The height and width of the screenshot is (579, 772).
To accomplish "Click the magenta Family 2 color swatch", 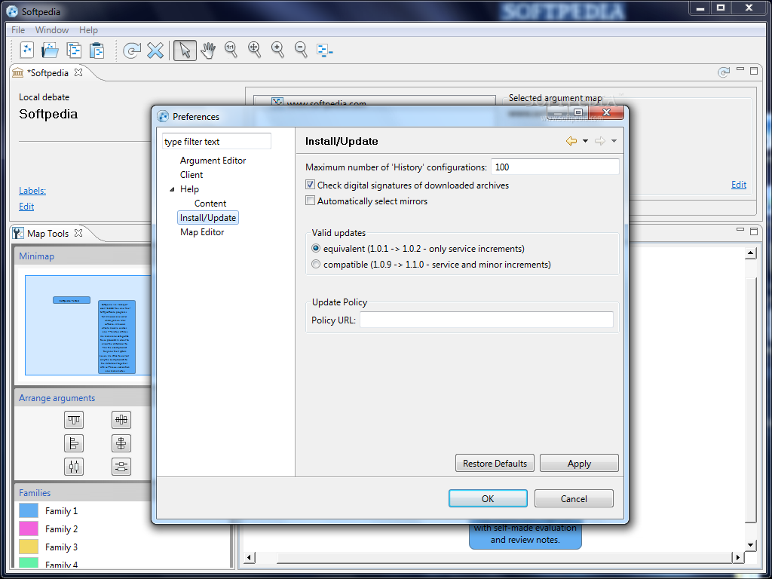I will 29,528.
